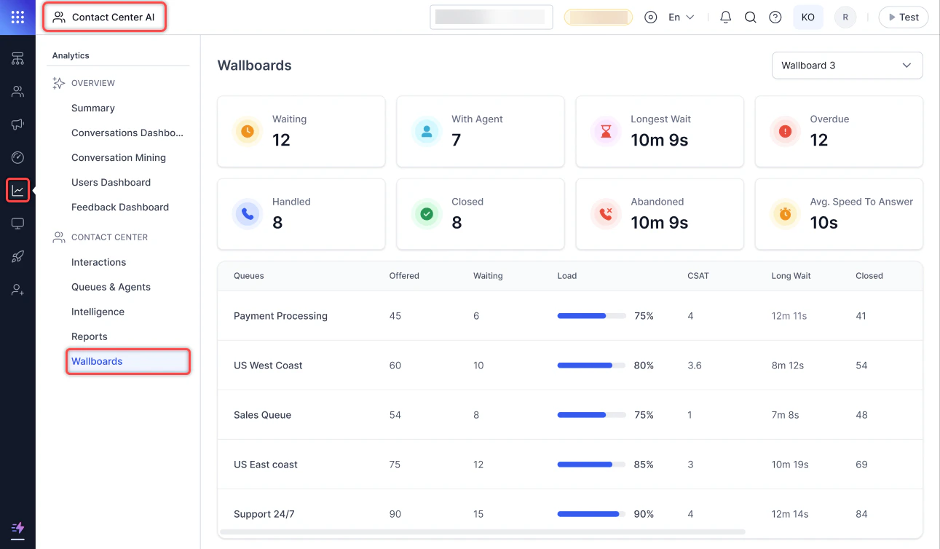Expand the En language dropdown
The image size is (940, 549).
(679, 17)
